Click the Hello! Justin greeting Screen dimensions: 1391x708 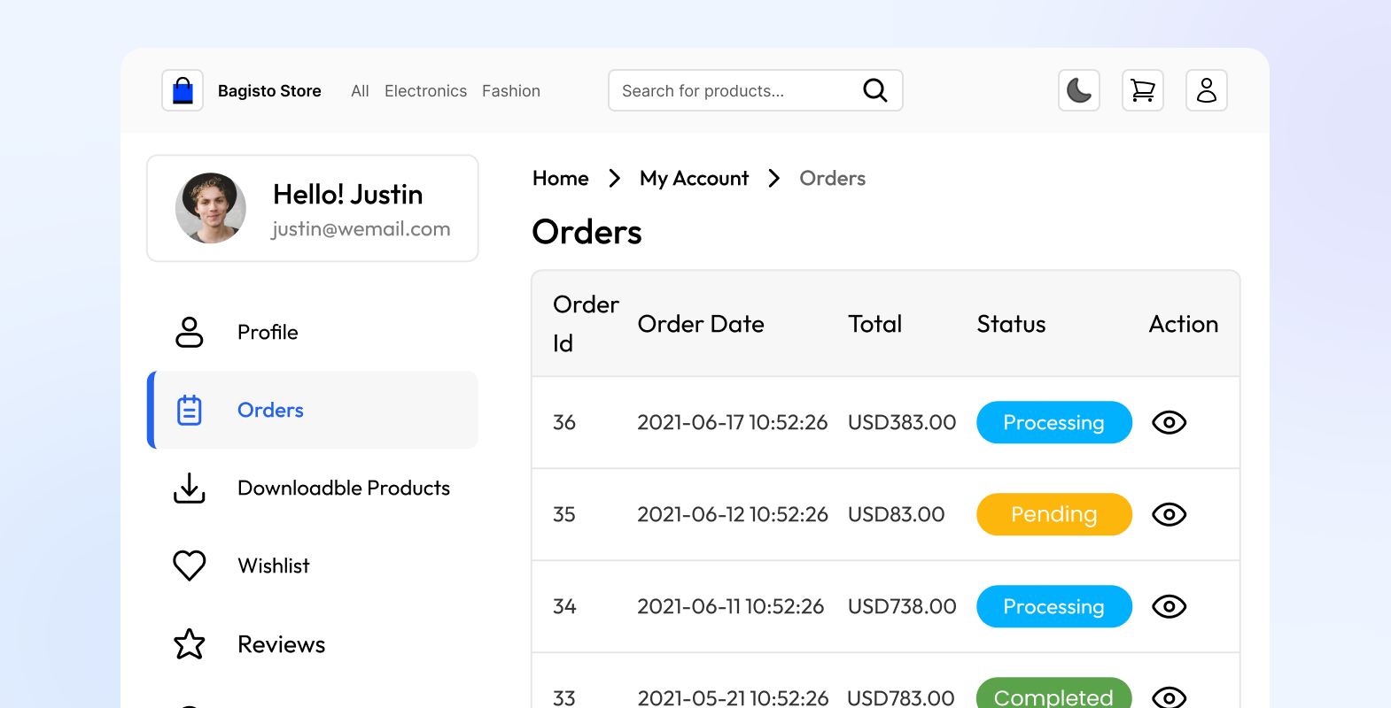[348, 195]
